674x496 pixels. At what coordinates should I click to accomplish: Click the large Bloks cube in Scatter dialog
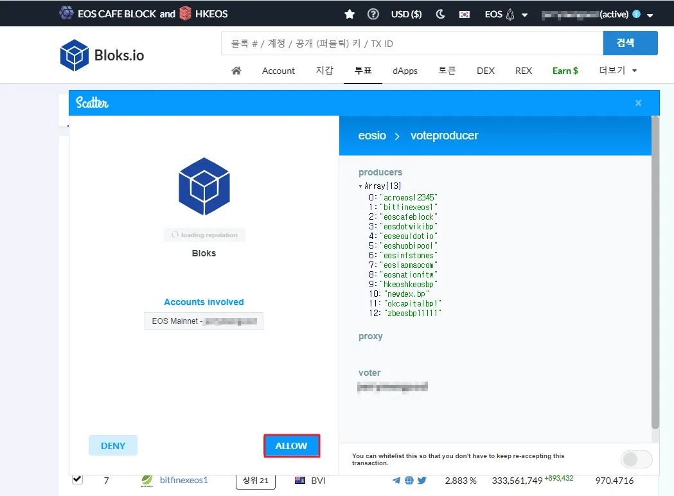[204, 186]
